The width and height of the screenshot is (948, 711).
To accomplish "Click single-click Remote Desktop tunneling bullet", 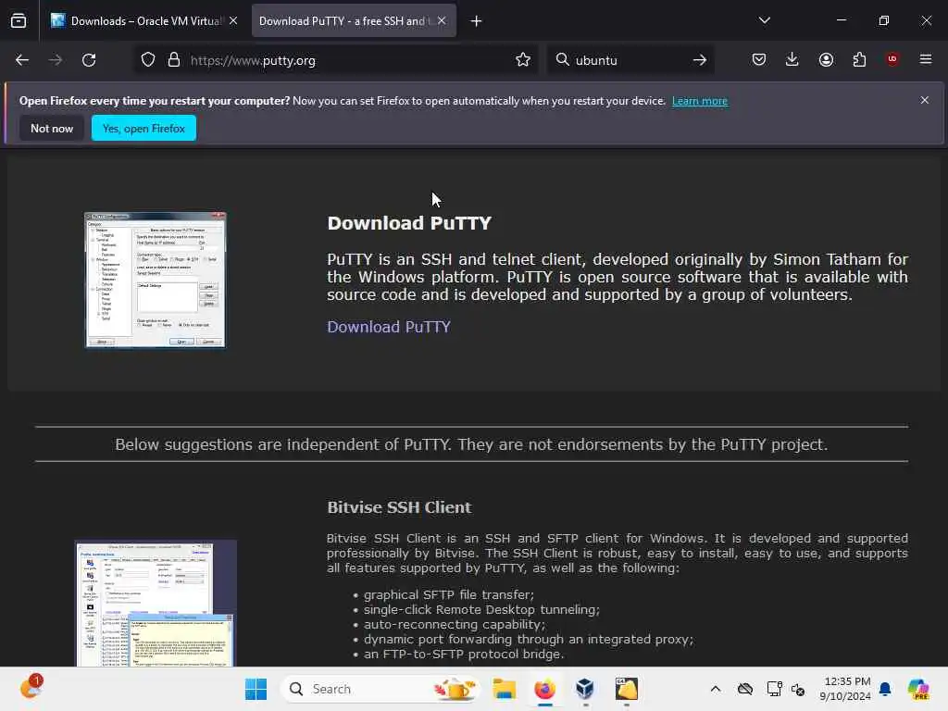I will (481, 609).
